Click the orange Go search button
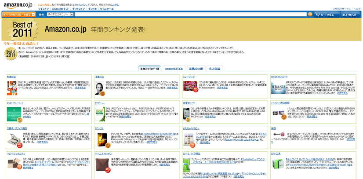The image size is (363, 179). pyautogui.click(x=310, y=15)
